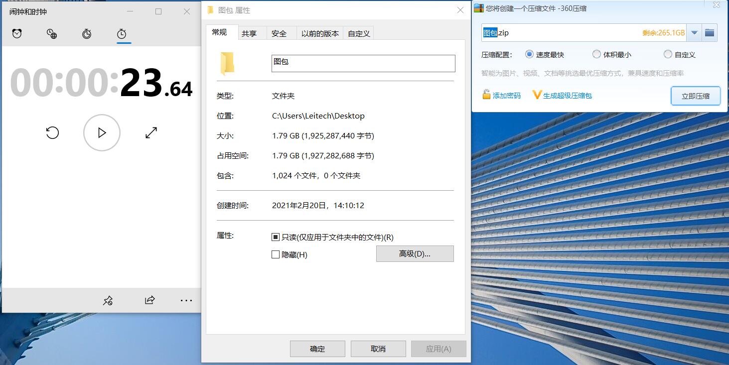Browse for save location folder in 360压缩
The width and height of the screenshot is (729, 365).
click(x=710, y=33)
